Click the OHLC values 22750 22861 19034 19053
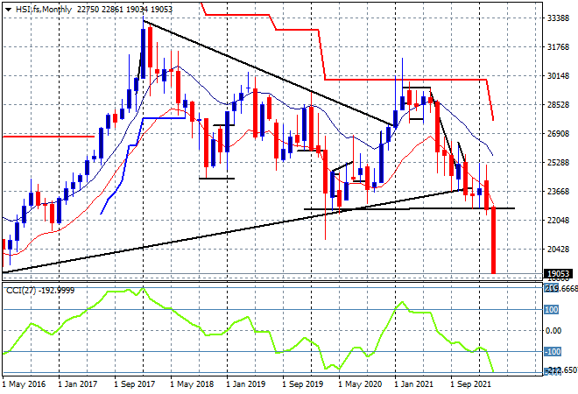 click(124, 10)
